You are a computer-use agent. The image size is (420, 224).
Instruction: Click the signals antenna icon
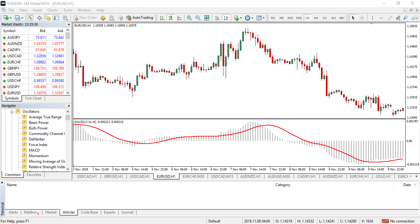click(120, 18)
